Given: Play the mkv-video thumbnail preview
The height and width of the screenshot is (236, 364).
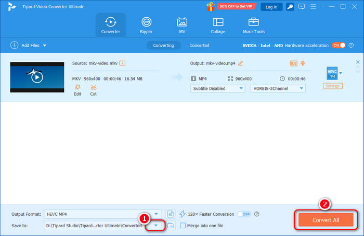Looking at the screenshot, I should (x=36, y=77).
